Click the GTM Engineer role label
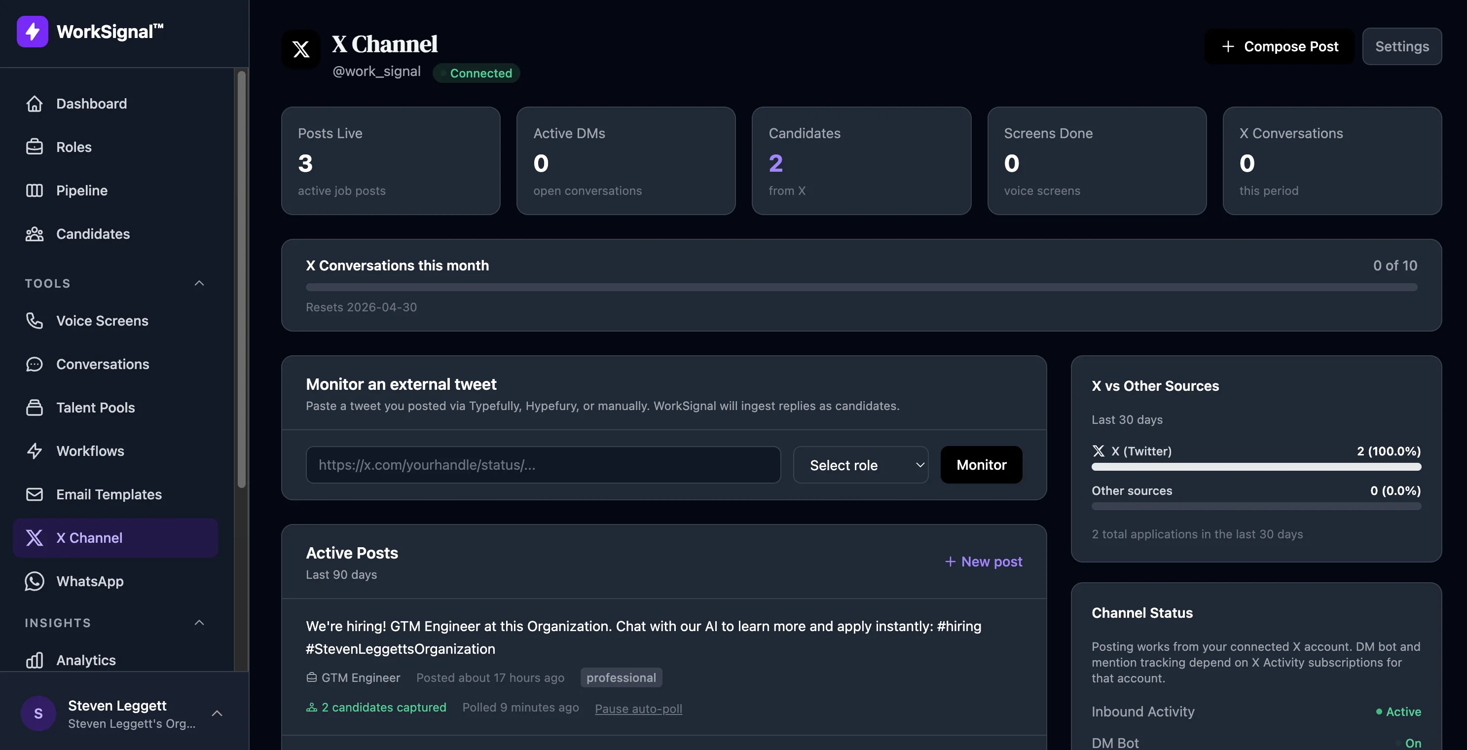 [x=361, y=677]
